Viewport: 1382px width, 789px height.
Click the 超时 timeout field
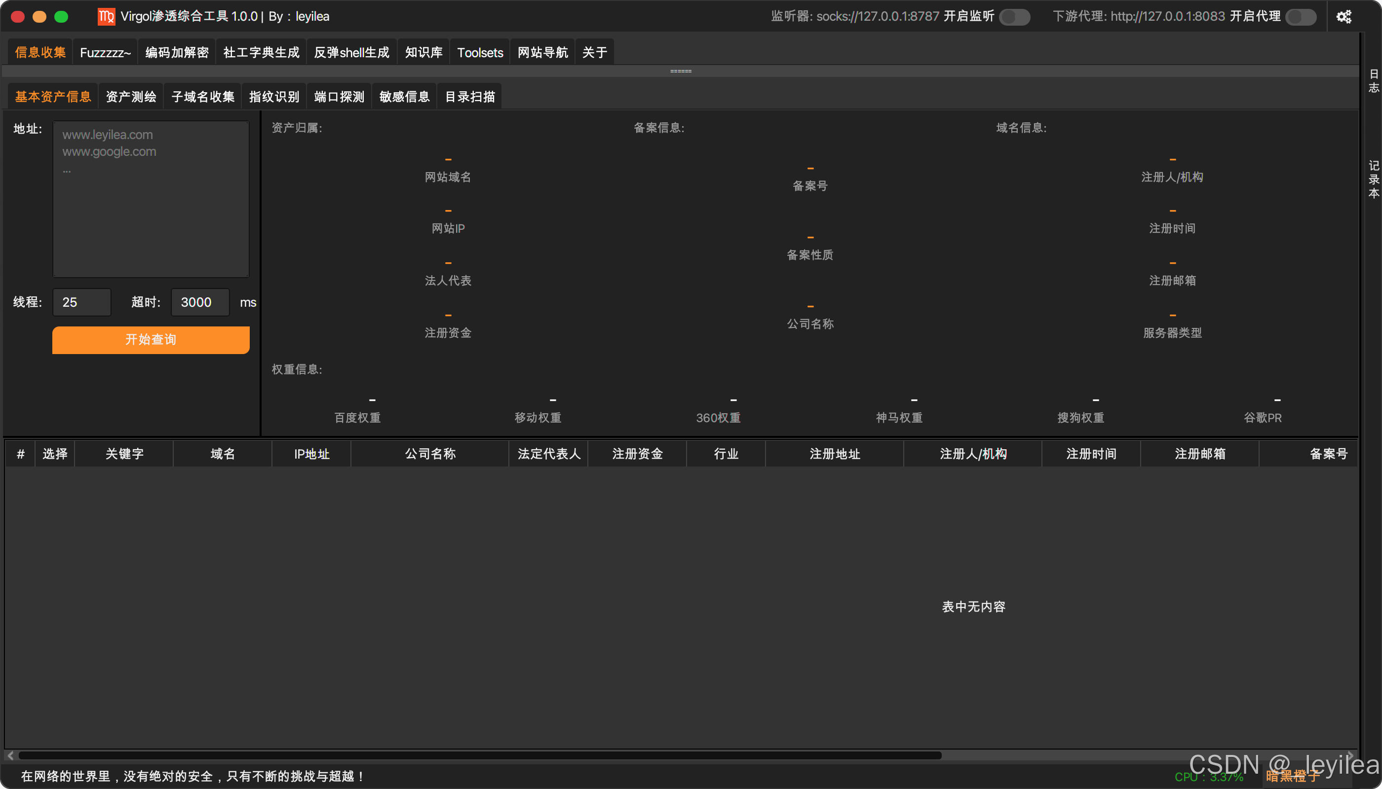pyautogui.click(x=199, y=302)
